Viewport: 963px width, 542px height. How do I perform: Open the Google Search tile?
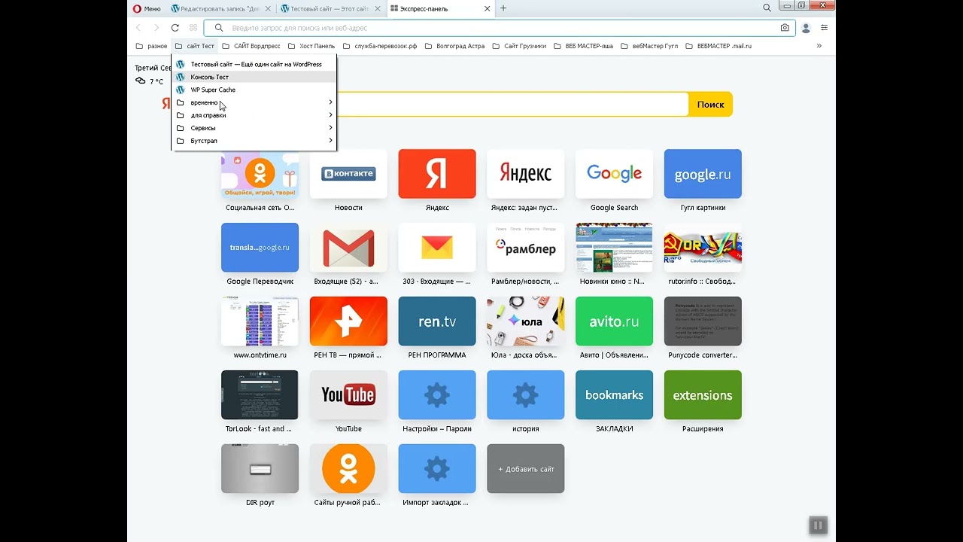click(614, 174)
